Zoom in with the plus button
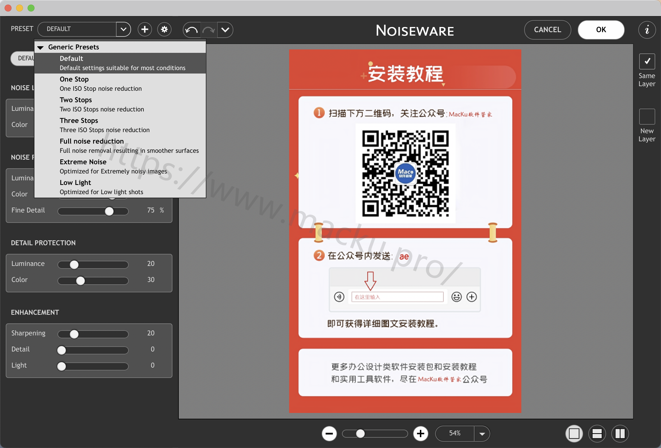The height and width of the screenshot is (448, 661). coord(421,433)
